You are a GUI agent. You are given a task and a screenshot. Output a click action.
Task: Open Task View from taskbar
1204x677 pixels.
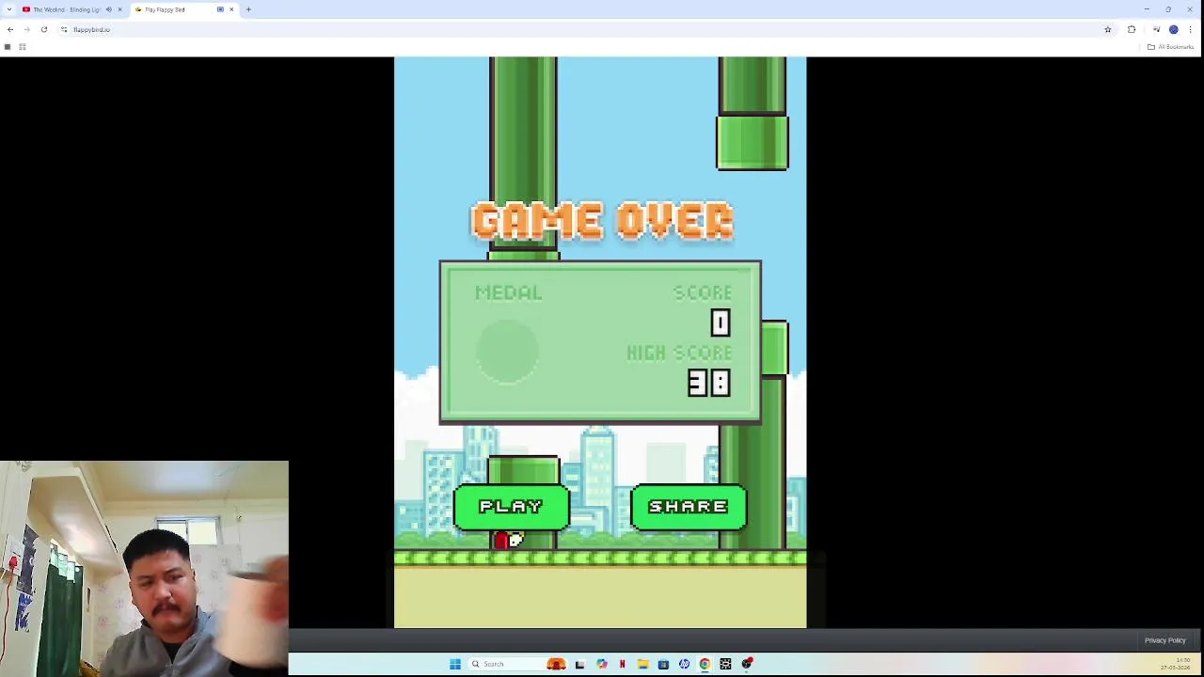coord(579,664)
